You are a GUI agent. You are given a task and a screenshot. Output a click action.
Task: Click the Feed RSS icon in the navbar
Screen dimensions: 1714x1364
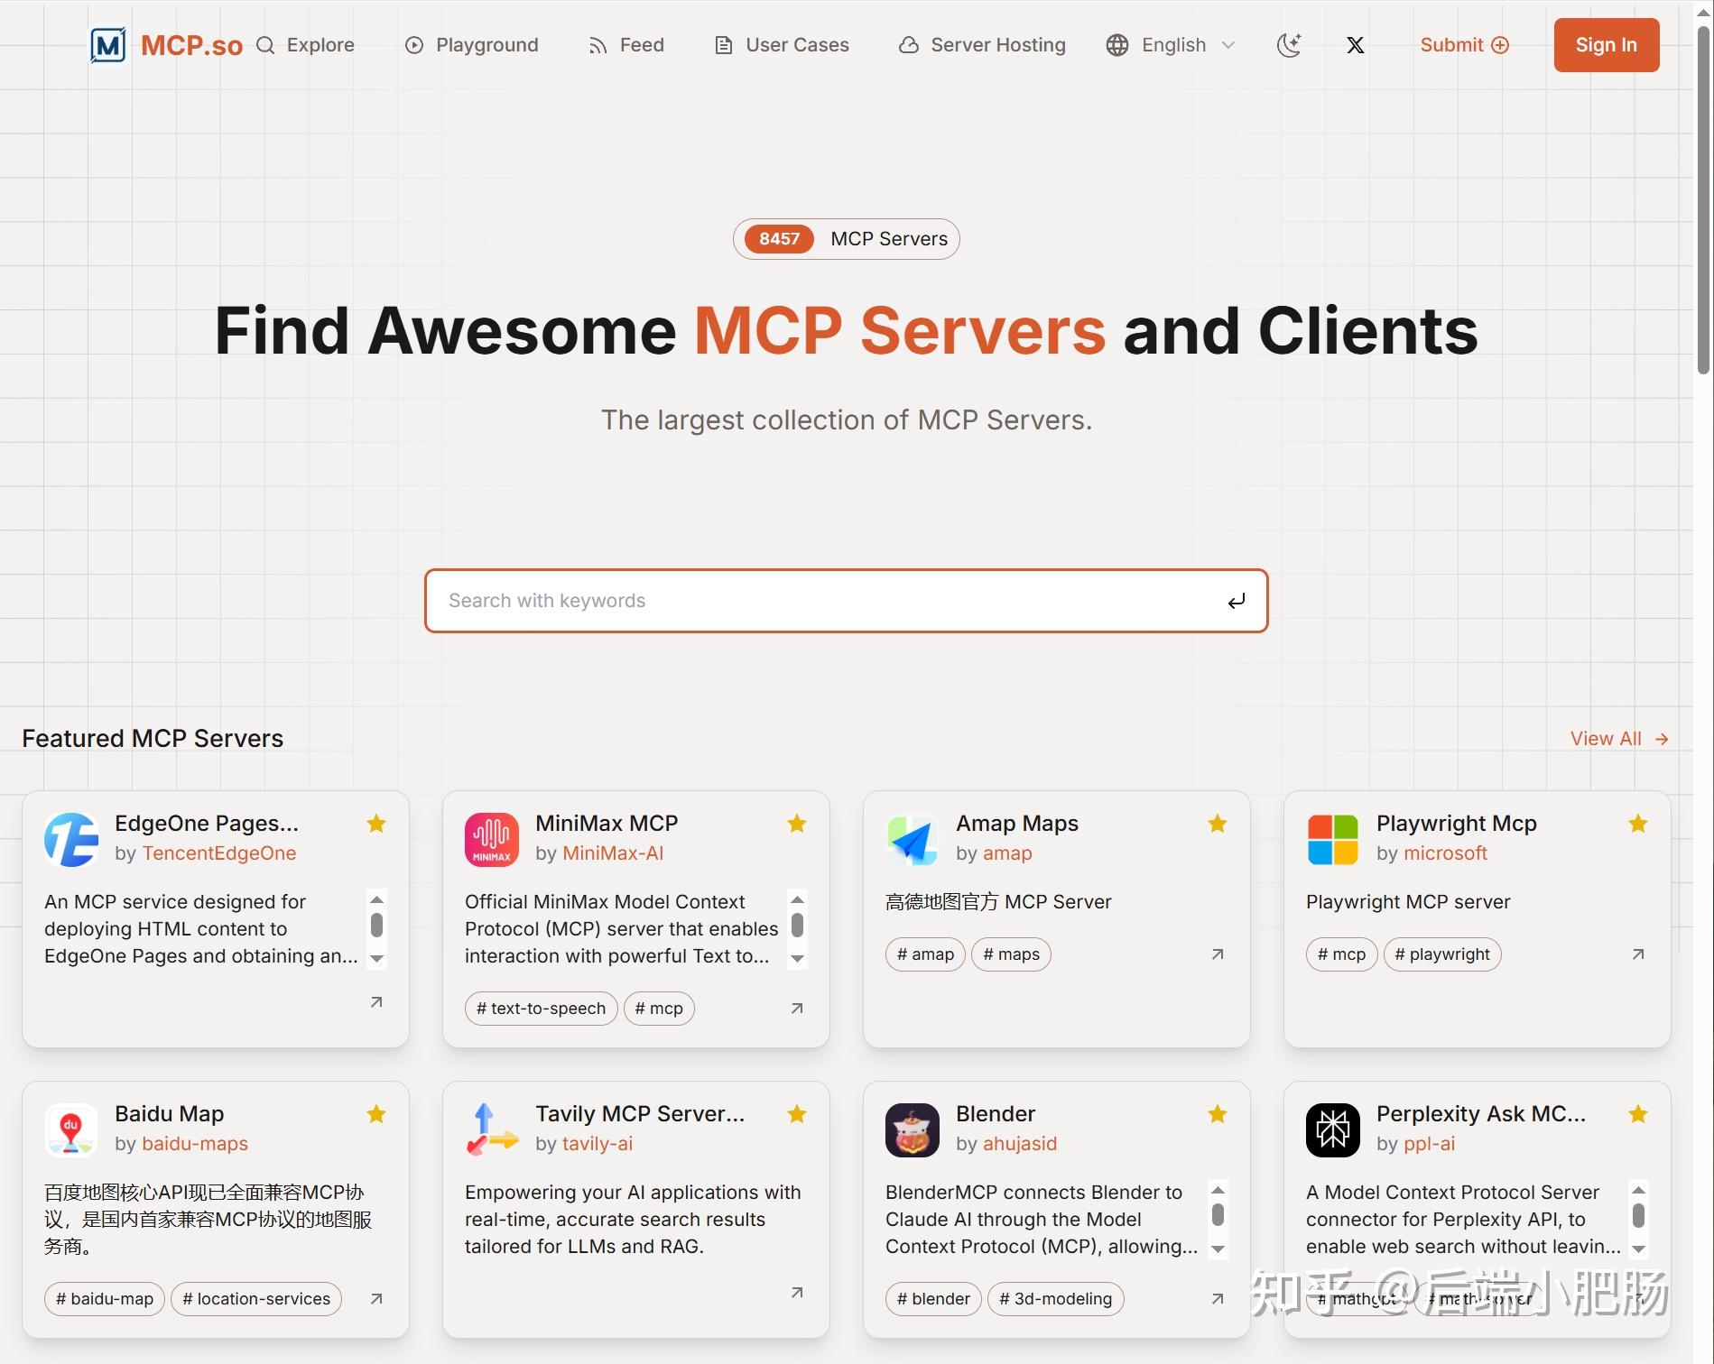(x=598, y=44)
